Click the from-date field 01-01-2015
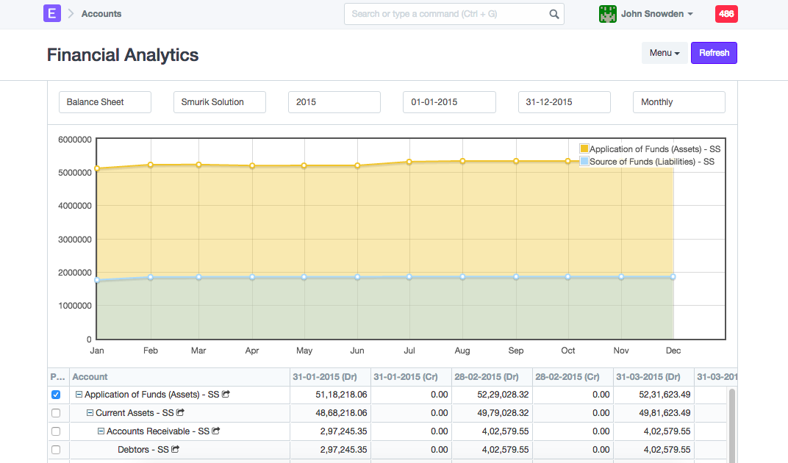788x463 pixels. click(x=449, y=102)
